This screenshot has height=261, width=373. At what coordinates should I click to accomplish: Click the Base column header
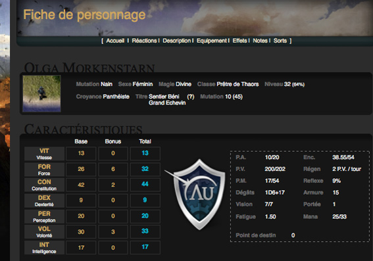[x=81, y=141]
